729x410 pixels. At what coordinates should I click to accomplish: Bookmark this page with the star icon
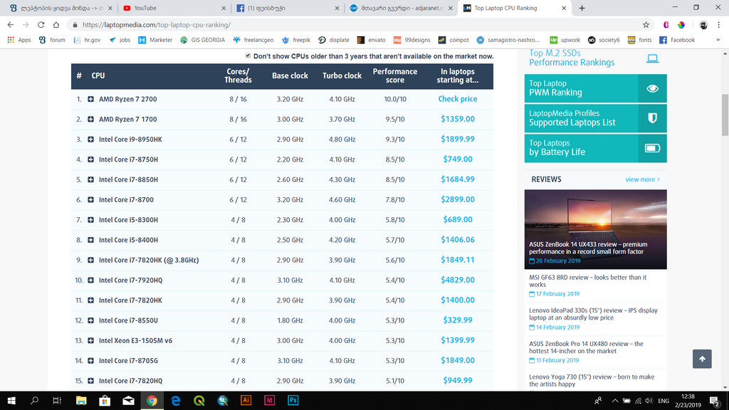pyautogui.click(x=646, y=25)
